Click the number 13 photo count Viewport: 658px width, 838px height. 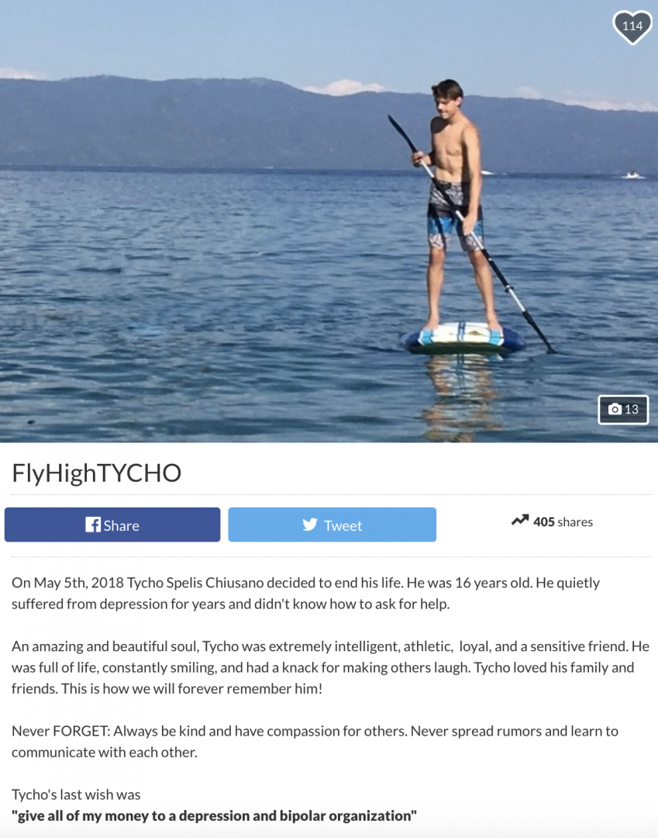tap(632, 410)
